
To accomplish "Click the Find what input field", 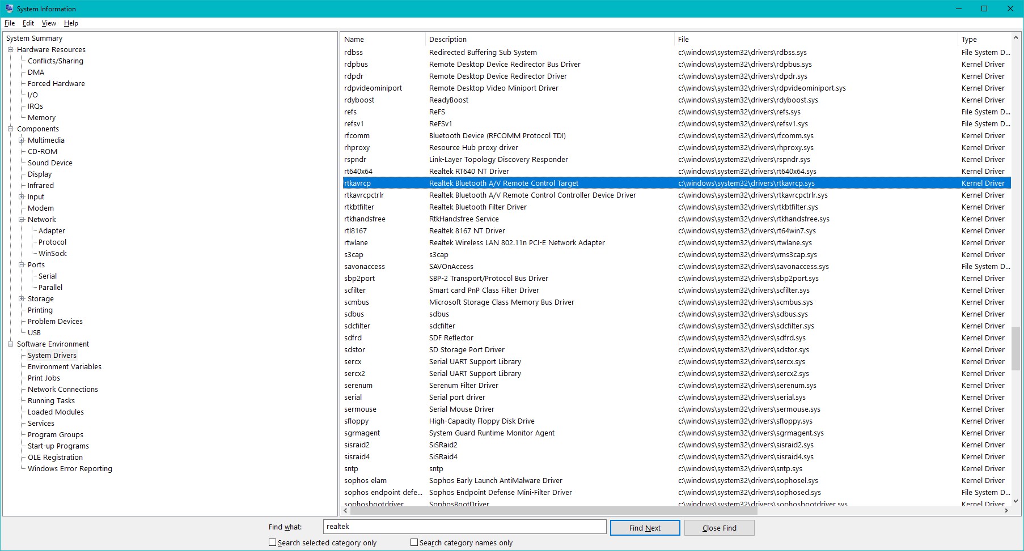I will (464, 527).
